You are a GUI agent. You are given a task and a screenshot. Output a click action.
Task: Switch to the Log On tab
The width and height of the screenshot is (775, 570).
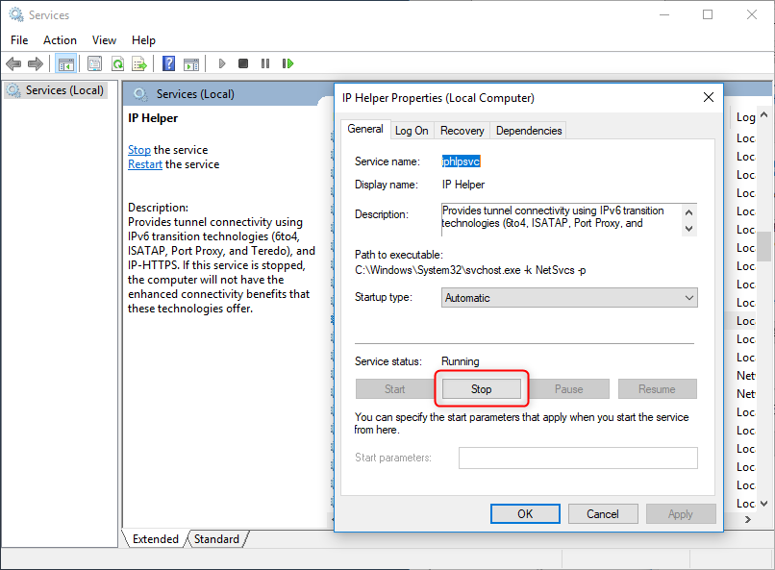tap(412, 131)
